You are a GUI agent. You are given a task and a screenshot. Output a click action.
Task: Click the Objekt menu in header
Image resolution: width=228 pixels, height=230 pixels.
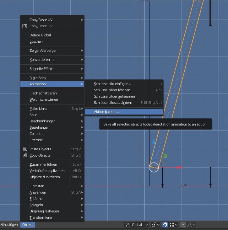pyautogui.click(x=28, y=225)
